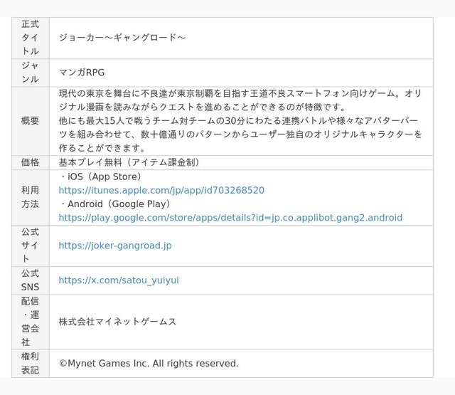The height and width of the screenshot is (395, 455).
Task: Click the company name 株式会社マイネットゲームス
Action: coord(117,322)
